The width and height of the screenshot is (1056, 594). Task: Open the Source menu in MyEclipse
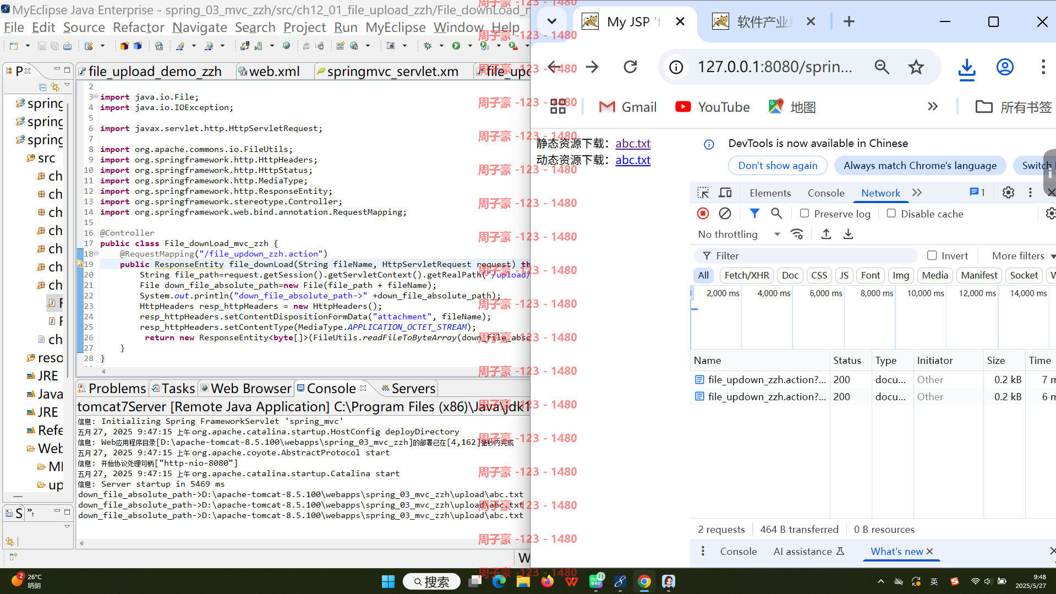[x=84, y=27]
